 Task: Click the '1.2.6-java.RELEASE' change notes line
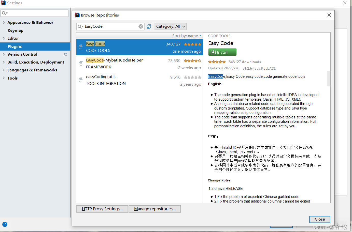pyautogui.click(x=226, y=189)
